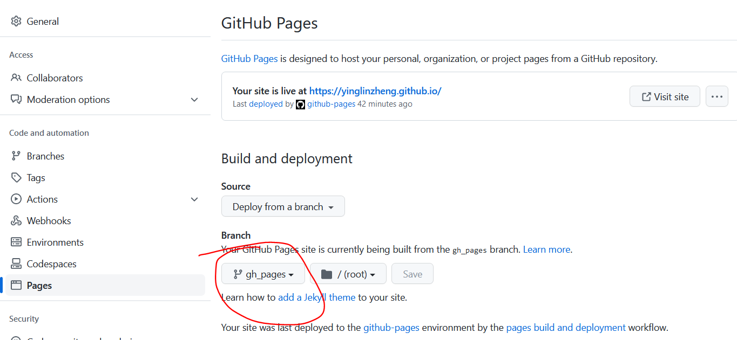Viewport: 737px width, 340px height.
Task: Click the Collaborators people icon
Action: coord(16,78)
